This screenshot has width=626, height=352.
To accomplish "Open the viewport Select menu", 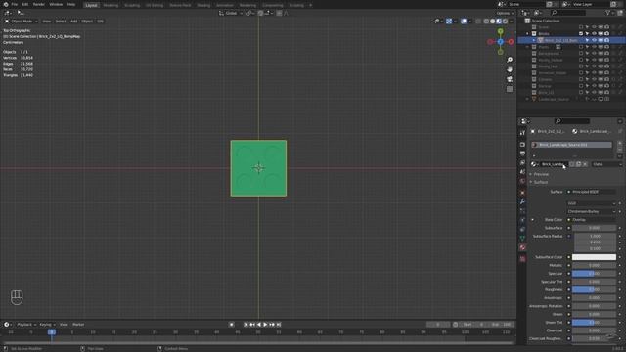I will click(61, 22).
